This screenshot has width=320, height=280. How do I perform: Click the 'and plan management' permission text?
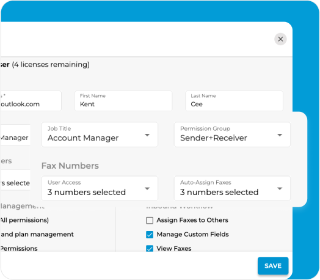37,234
